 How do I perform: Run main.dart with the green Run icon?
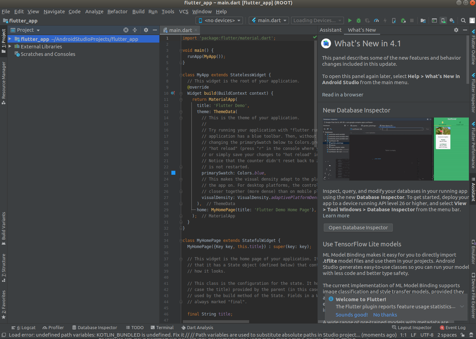tap(350, 20)
